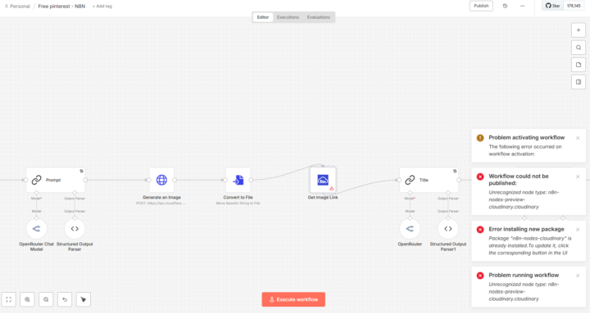
Task: Click the GitHub Star button
Action: [553, 6]
